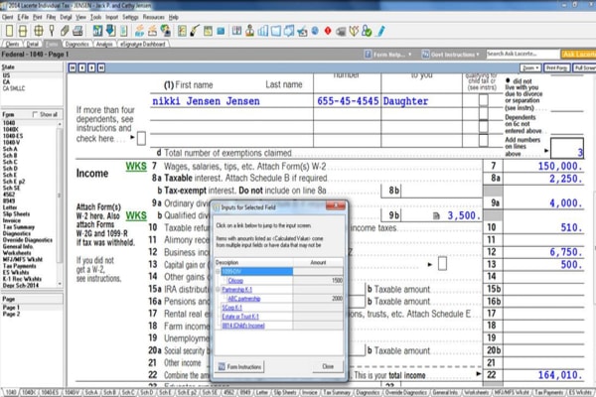Open the Zoom dropdown
Viewport: 596px width, 397px height.
click(530, 67)
